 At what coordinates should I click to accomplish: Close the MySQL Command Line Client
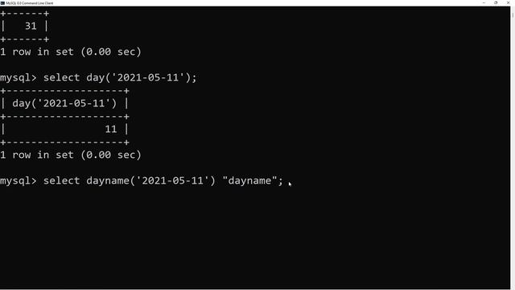point(508,2)
